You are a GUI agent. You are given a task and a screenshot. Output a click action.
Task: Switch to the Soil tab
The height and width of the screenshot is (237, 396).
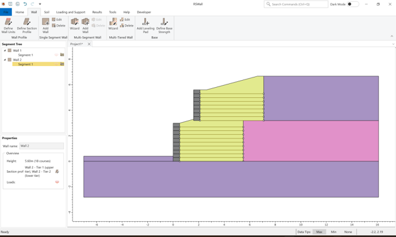(47, 12)
